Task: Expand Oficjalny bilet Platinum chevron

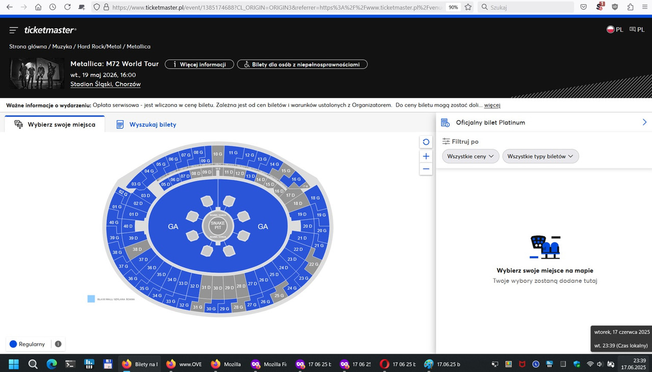Action: pyautogui.click(x=644, y=122)
